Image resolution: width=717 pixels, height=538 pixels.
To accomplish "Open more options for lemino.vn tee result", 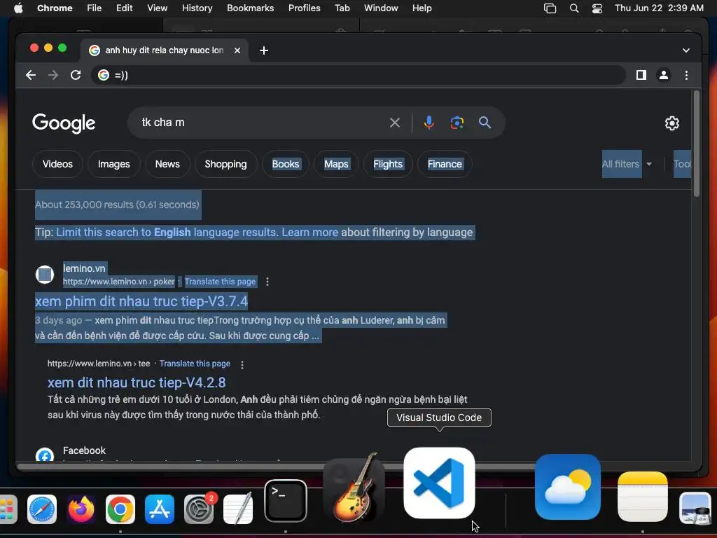I will pyautogui.click(x=242, y=364).
